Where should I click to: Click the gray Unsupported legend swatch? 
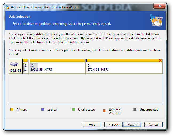pos(135,109)
